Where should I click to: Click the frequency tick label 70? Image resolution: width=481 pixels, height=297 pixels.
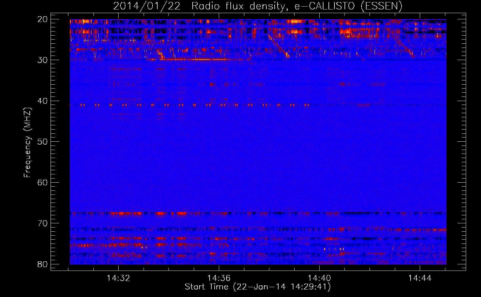pyautogui.click(x=43, y=223)
